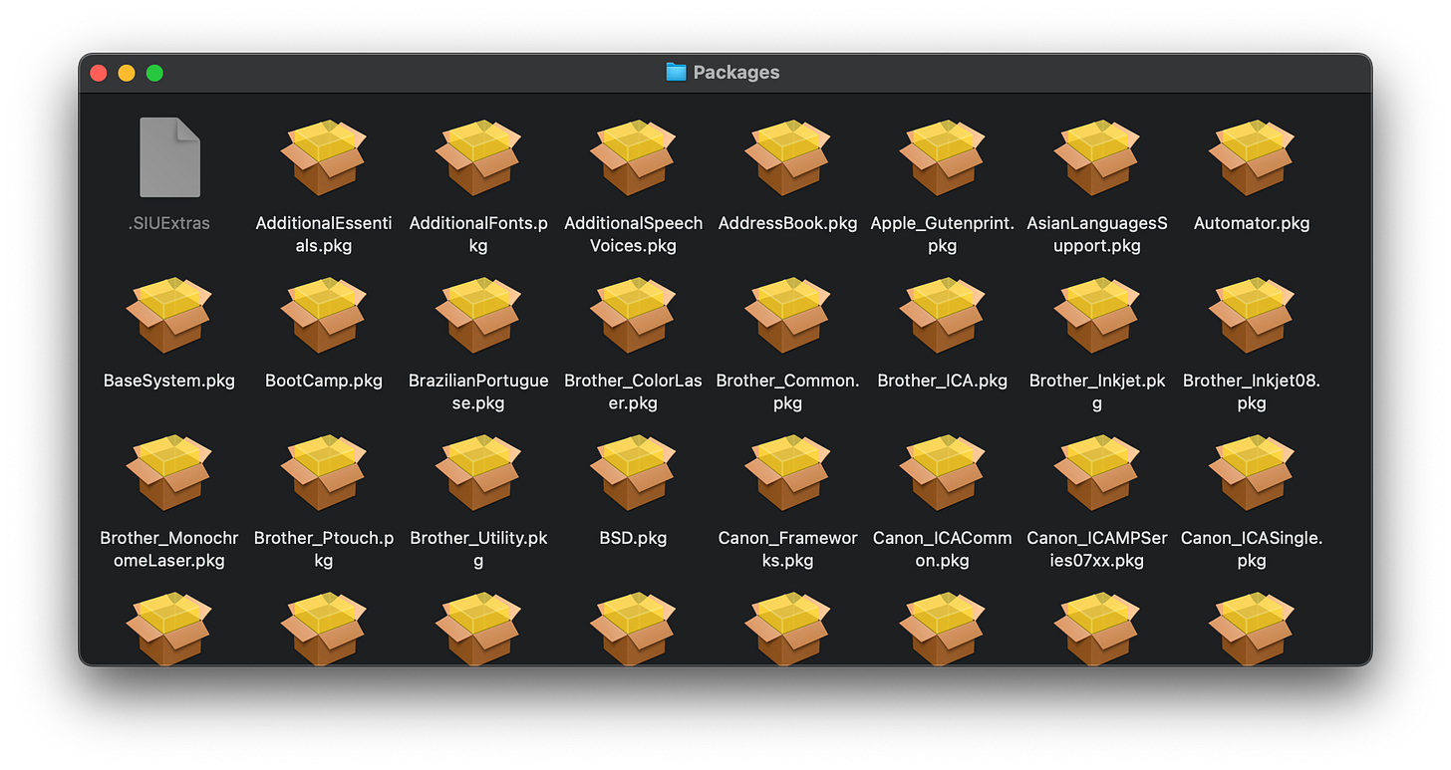Click the "Packages" window title text

736,73
